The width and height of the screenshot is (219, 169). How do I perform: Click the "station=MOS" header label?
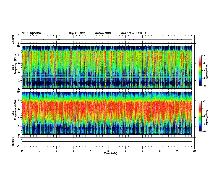(103, 33)
